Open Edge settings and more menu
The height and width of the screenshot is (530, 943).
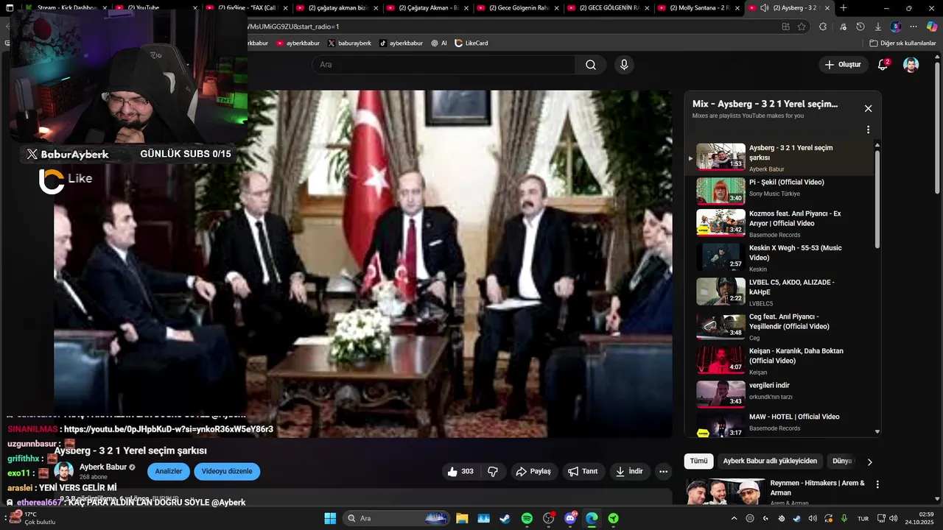(x=914, y=26)
